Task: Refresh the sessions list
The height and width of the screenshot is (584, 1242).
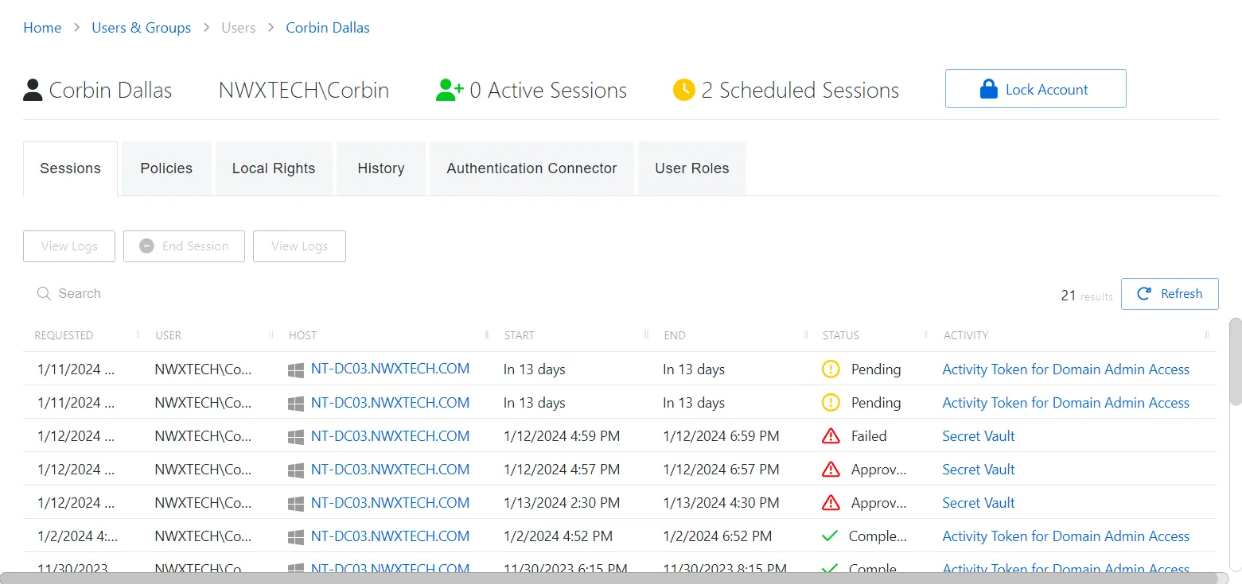Action: tap(1170, 294)
